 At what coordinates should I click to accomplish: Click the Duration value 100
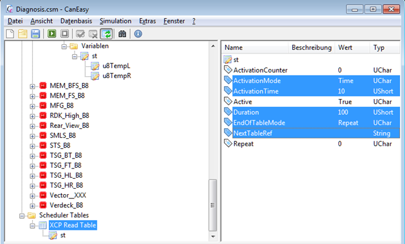coord(343,112)
